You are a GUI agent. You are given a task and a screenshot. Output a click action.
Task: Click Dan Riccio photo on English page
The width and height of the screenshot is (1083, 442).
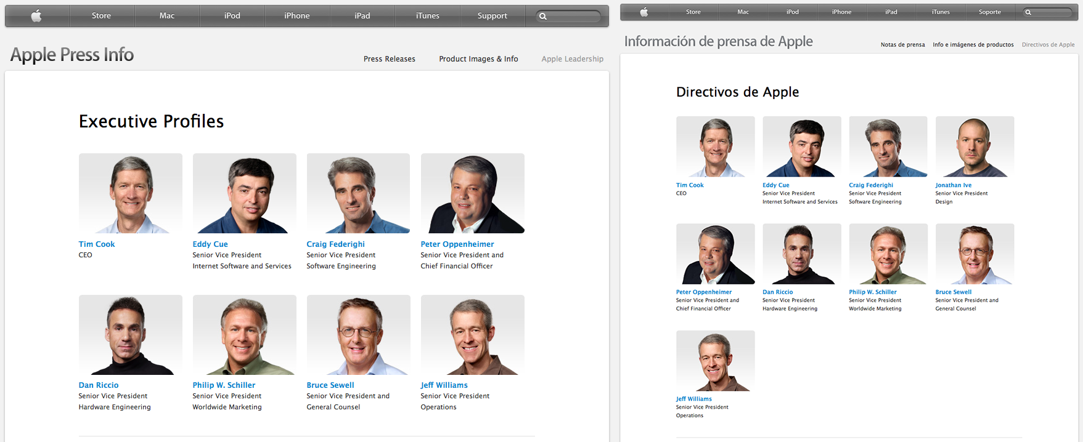click(x=131, y=335)
